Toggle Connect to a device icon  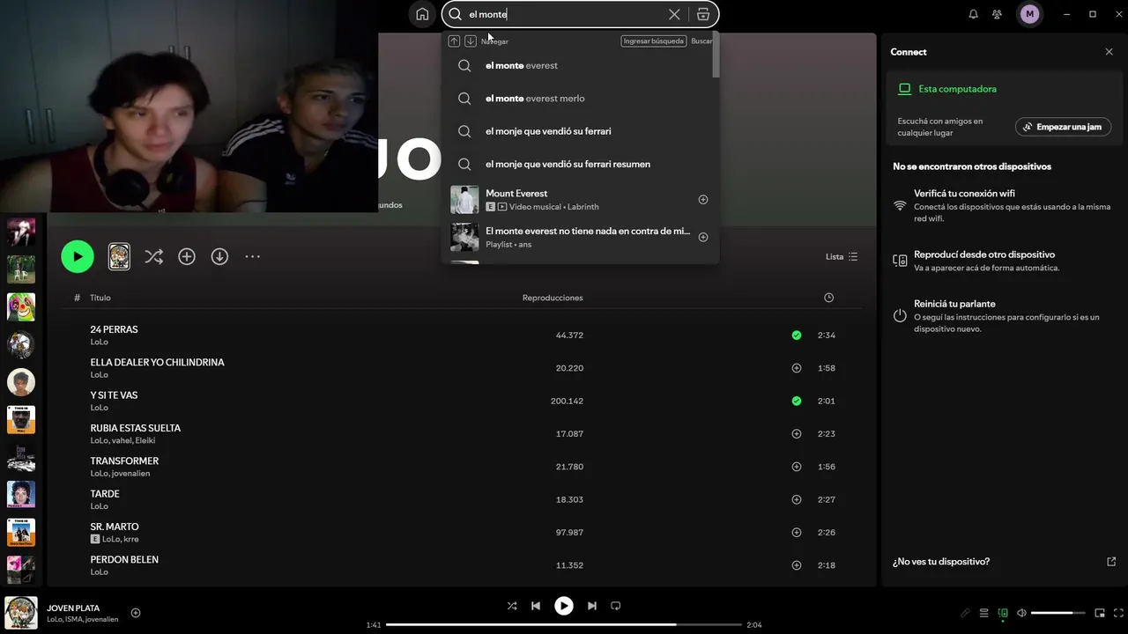tap(1003, 613)
